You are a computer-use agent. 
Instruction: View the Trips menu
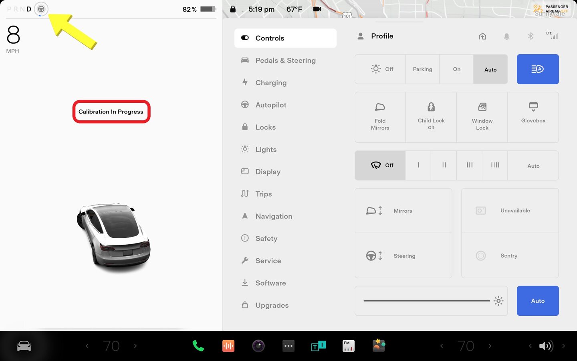point(285,194)
